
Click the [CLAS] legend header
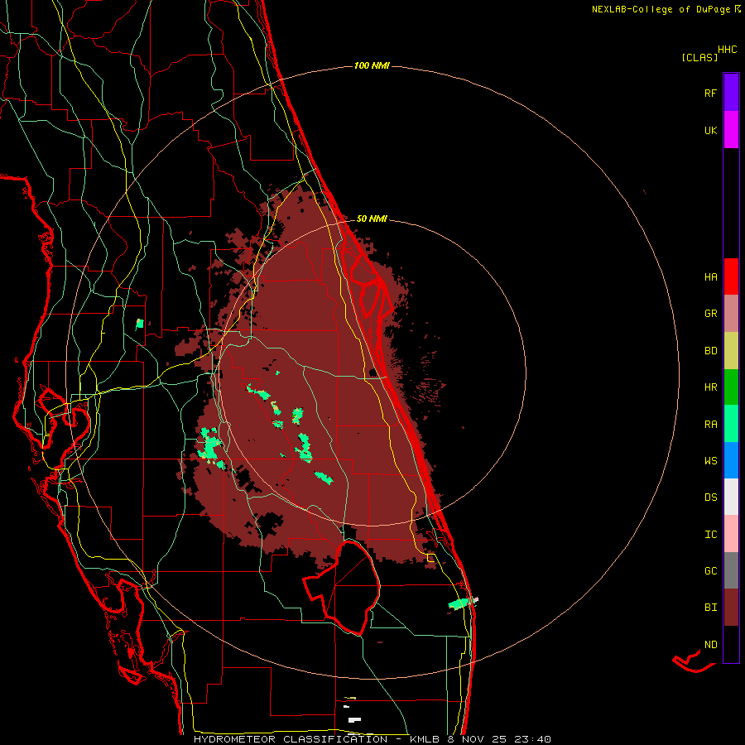pos(699,57)
